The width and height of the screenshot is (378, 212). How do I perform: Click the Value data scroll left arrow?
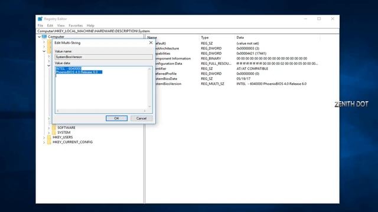pos(58,111)
